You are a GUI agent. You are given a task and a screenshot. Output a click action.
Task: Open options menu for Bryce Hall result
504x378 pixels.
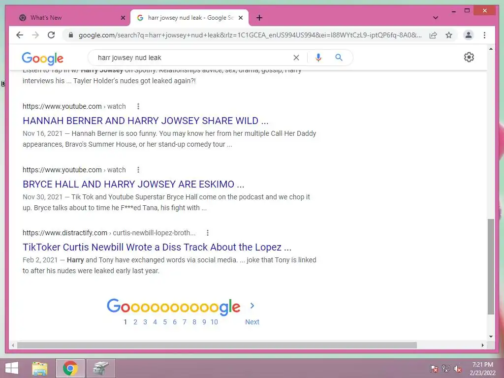(138, 170)
